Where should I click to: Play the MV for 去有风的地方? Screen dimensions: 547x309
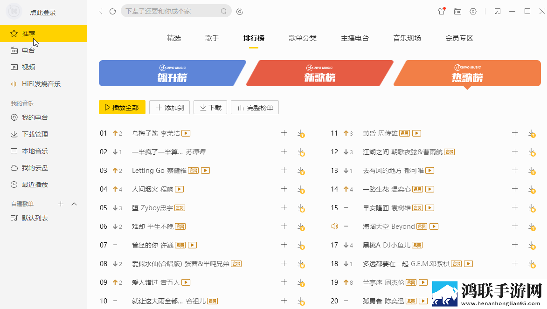[430, 171]
